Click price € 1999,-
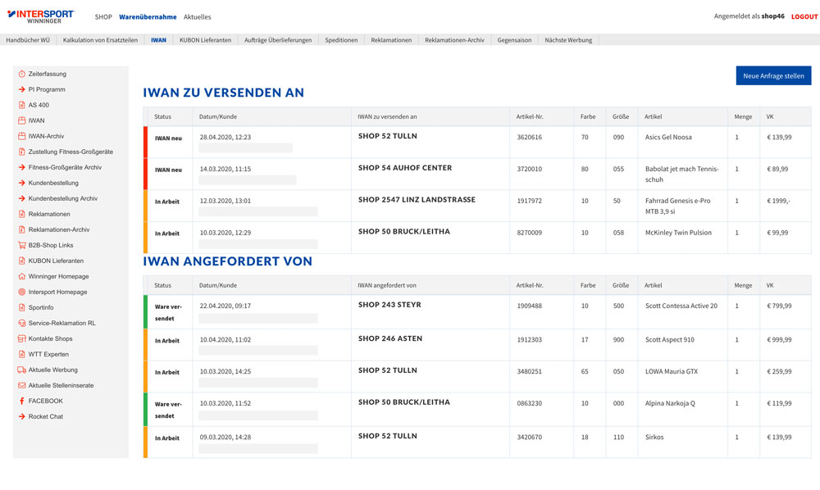This screenshot has height=490, width=820. click(779, 201)
